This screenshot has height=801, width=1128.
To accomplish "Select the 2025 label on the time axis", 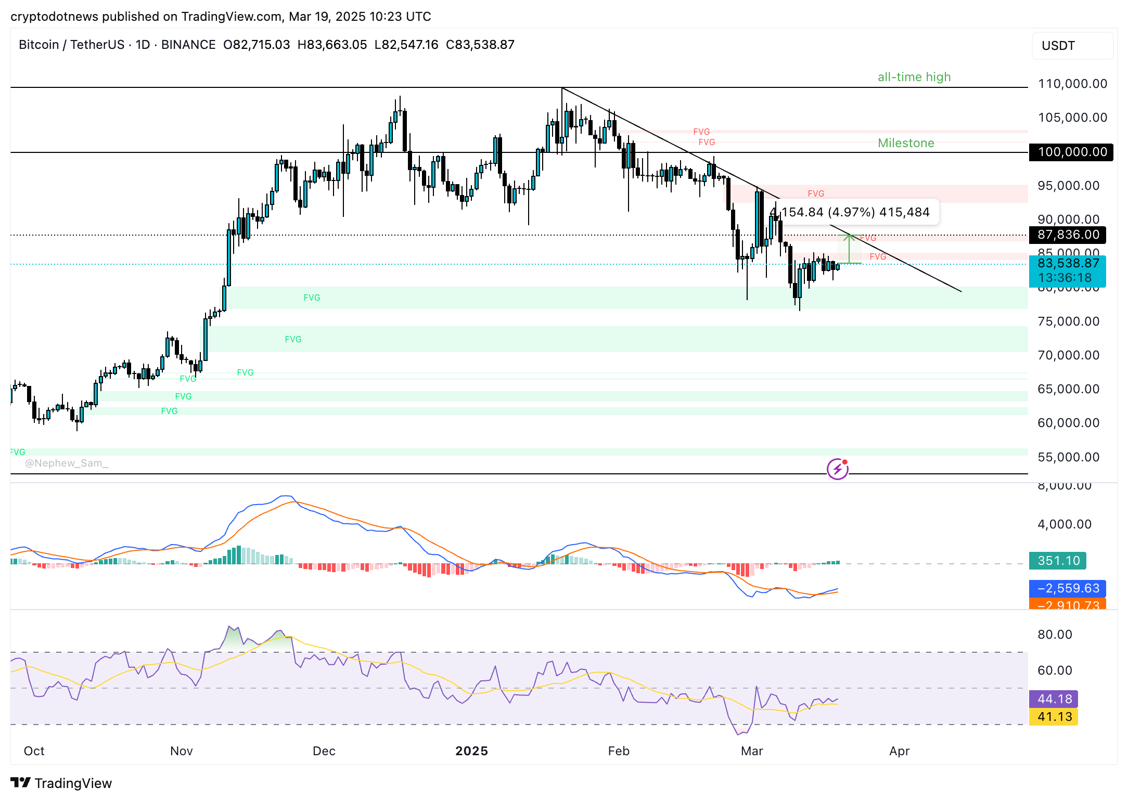I will tap(471, 751).
